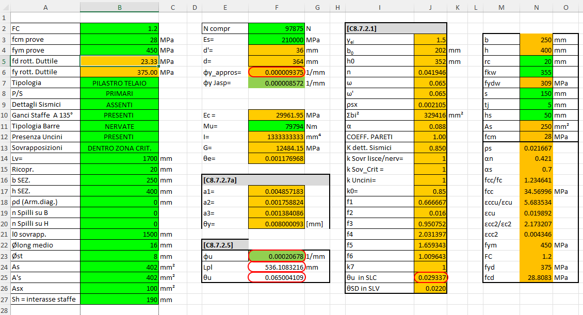Click the 'fydw' value 309
Image resolution: width=583 pixels, height=315 pixels.
(x=536, y=83)
